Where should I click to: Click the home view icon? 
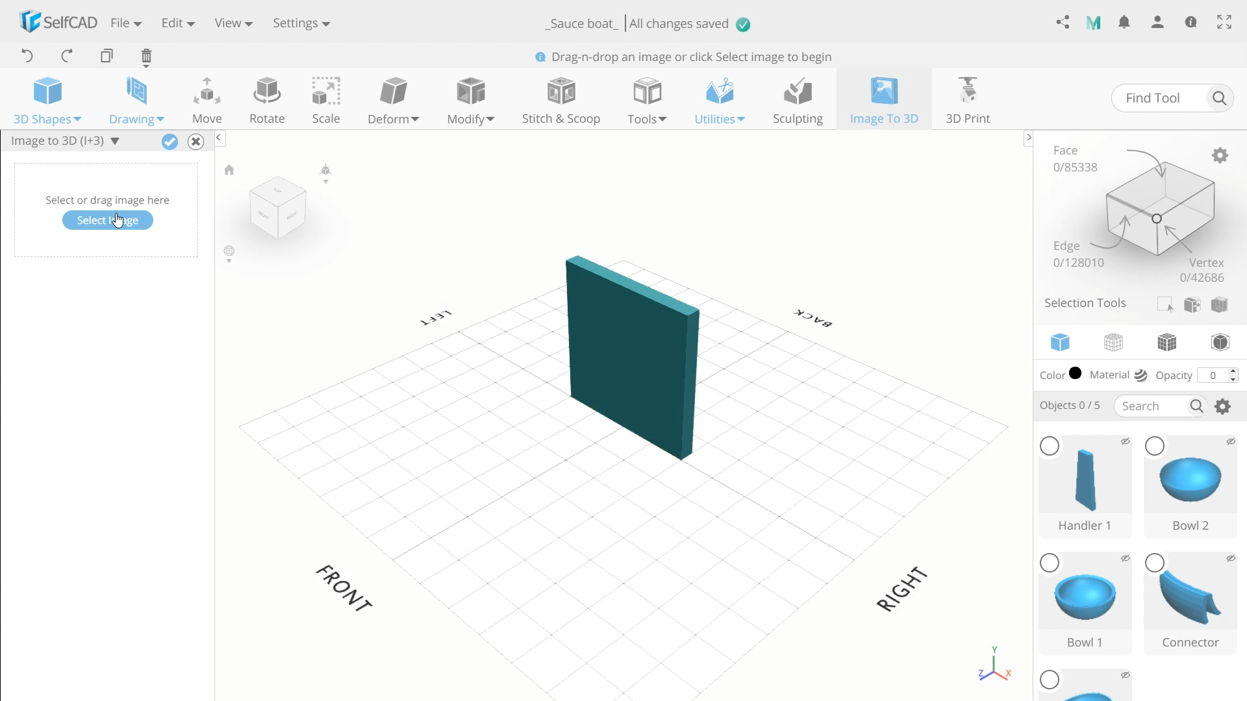[229, 170]
